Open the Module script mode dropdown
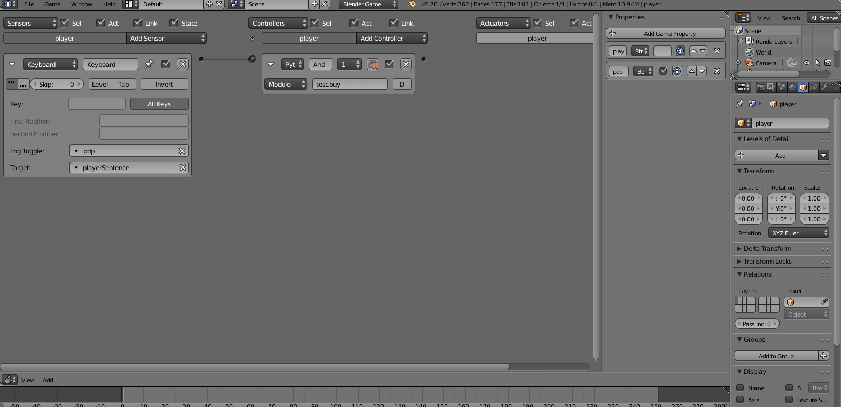Viewport: 841px width, 407px height. [x=286, y=84]
